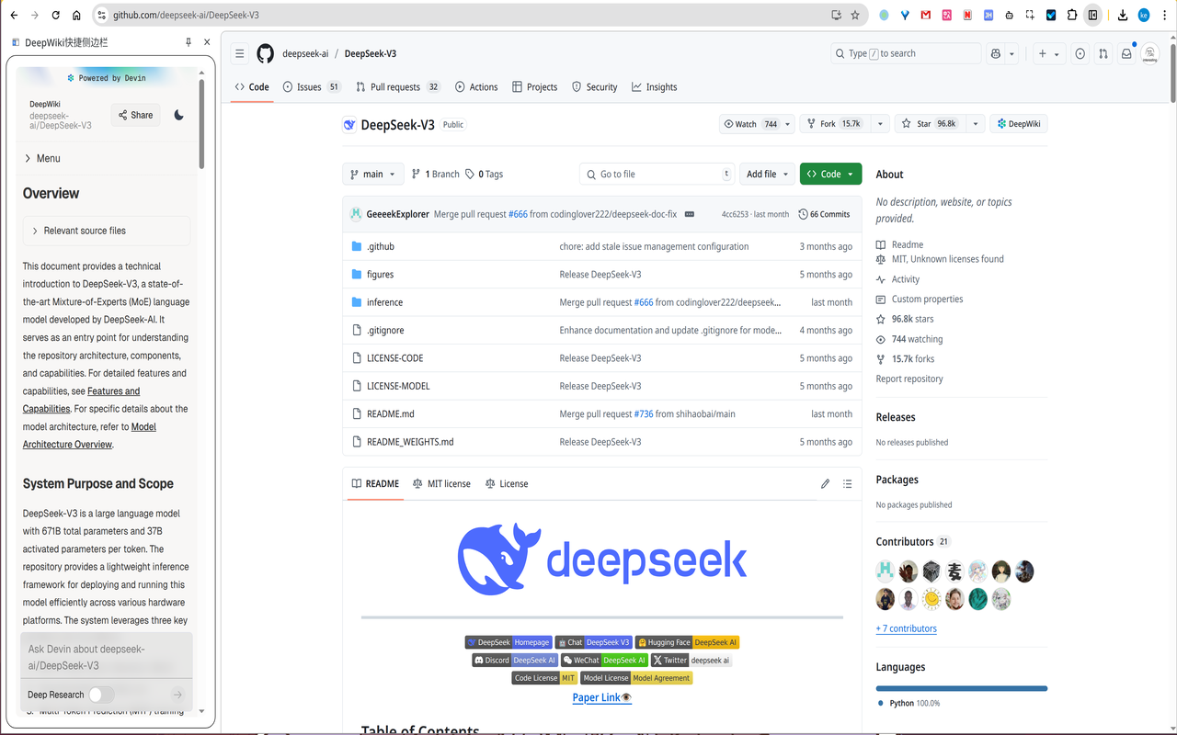Open the Copilot icon in GitHub header
The image size is (1177, 735).
pyautogui.click(x=996, y=53)
